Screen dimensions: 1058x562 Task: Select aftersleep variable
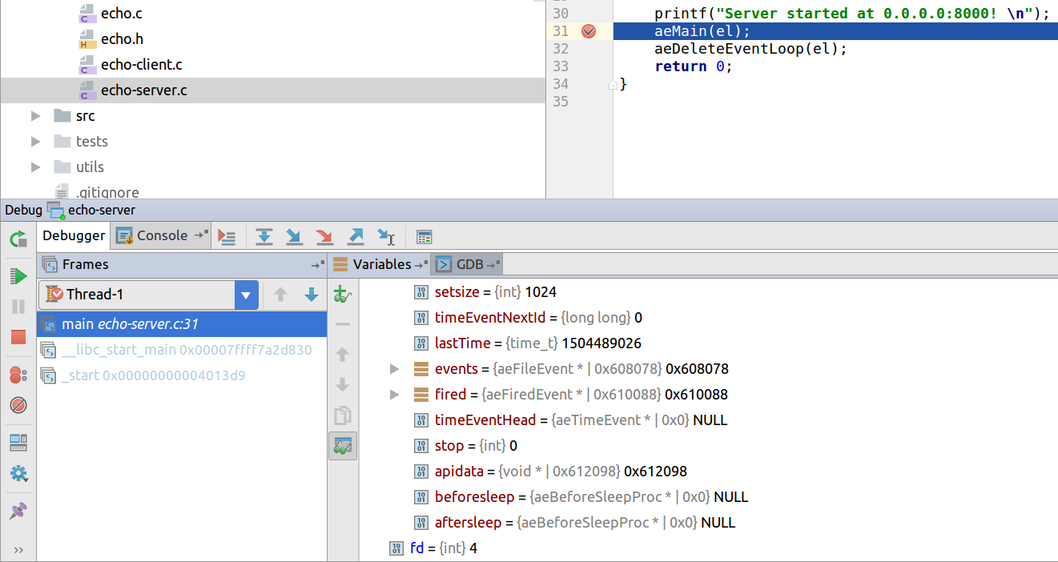point(708,523)
